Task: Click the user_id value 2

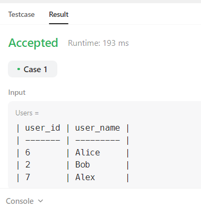Action: pos(28,165)
